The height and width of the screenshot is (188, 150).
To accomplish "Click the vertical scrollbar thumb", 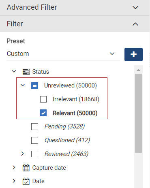I will 138,113.
